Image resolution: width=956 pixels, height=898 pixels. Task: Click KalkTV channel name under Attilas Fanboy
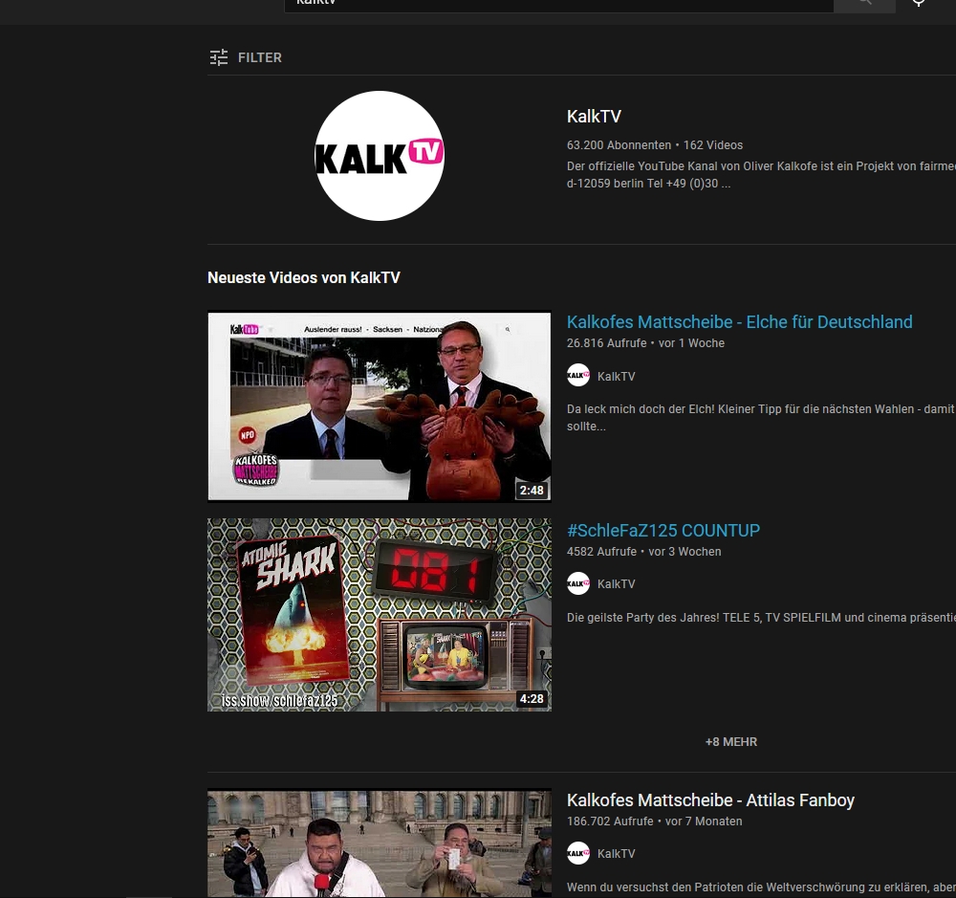point(616,853)
